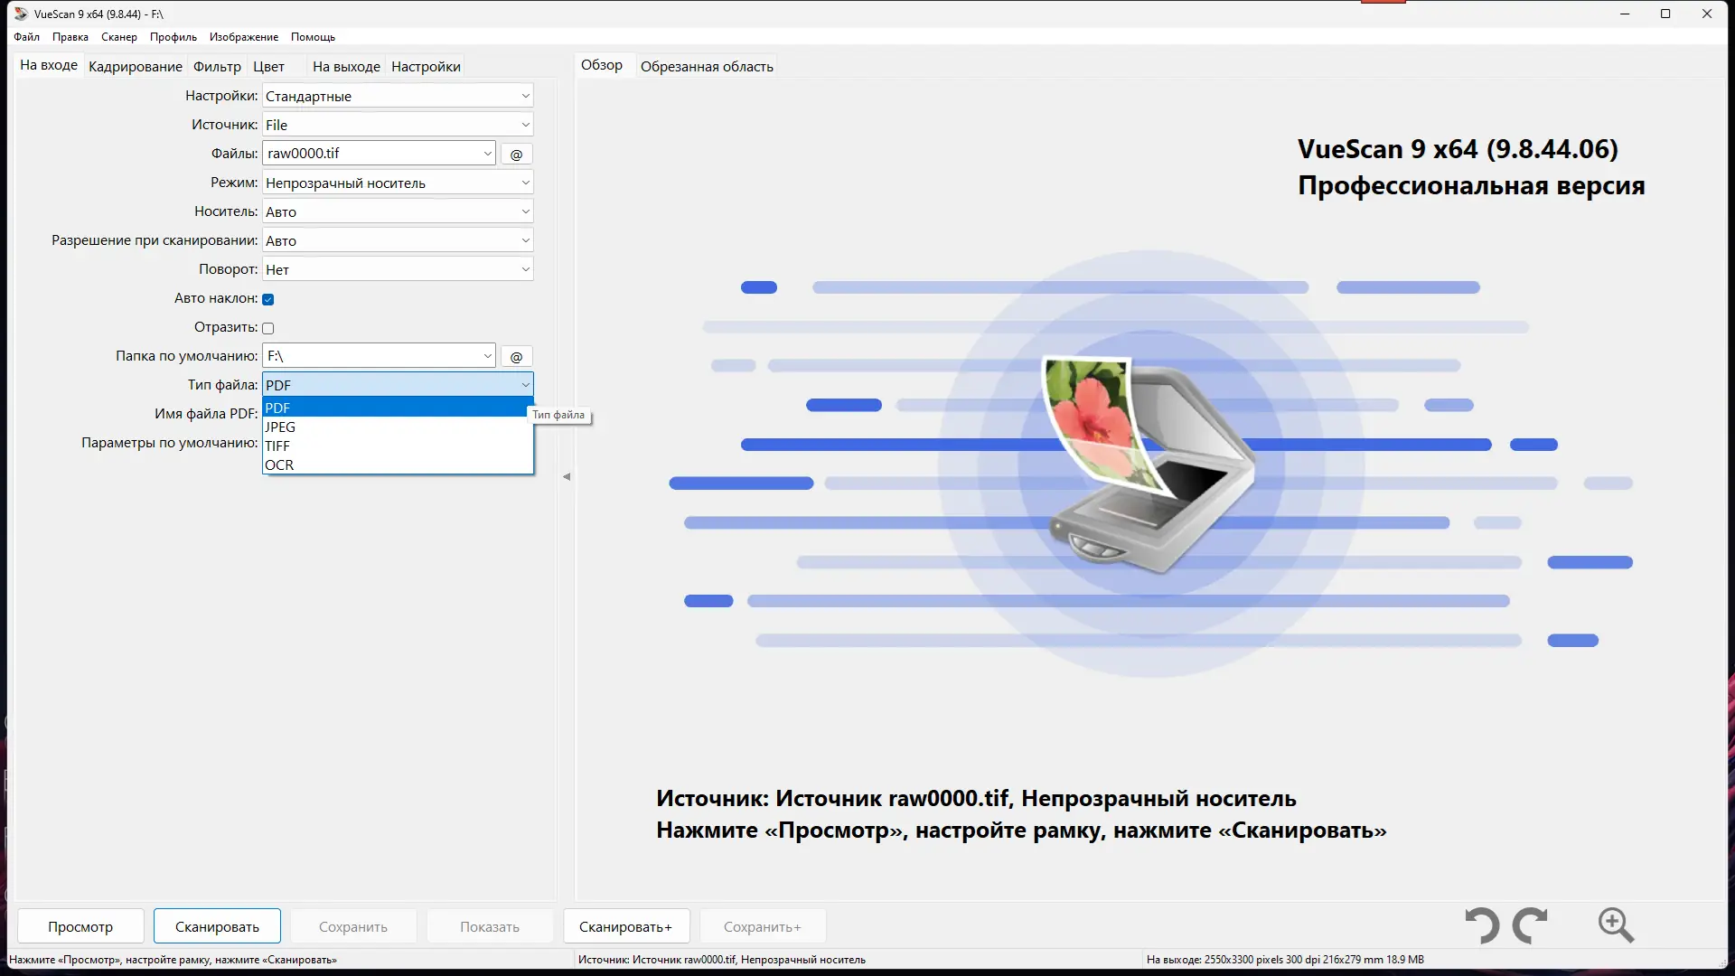Open the Файл menu
This screenshot has height=976, width=1735.
[x=26, y=37]
